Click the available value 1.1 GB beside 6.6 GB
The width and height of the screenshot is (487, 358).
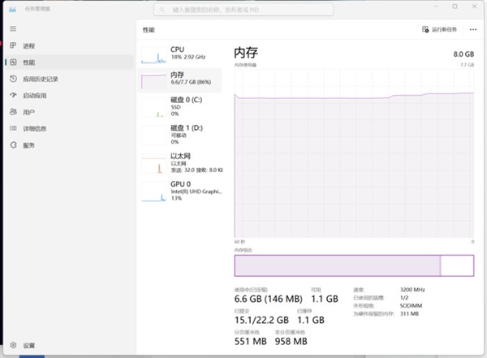[325, 299]
